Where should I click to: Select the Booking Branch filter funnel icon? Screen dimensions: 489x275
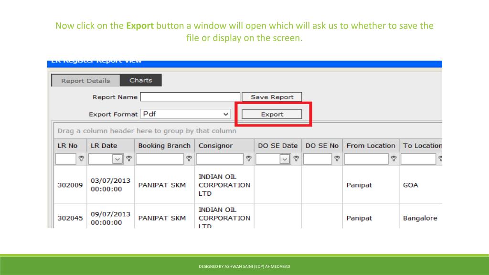pyautogui.click(x=189, y=158)
